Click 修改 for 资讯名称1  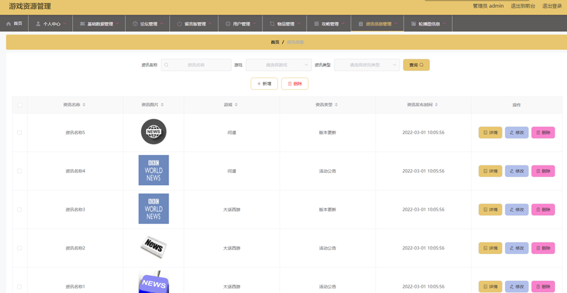point(517,287)
